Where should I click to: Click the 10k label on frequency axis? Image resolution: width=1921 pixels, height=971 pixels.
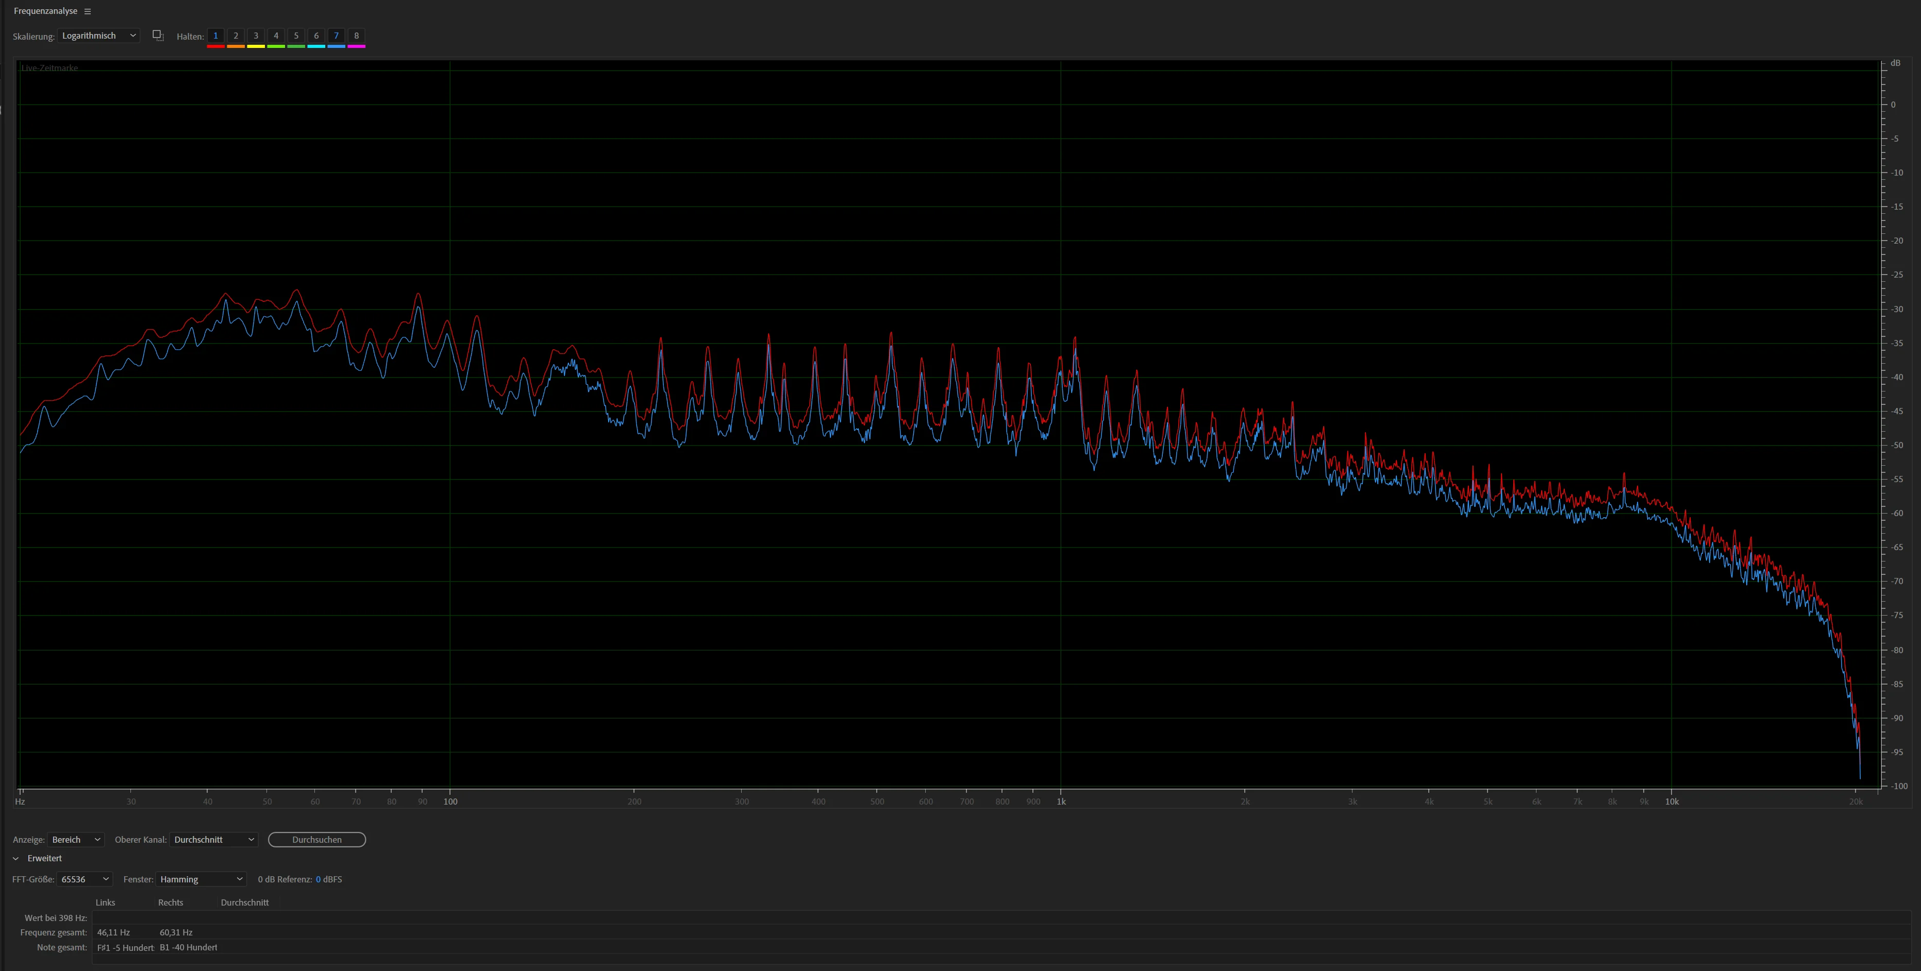click(x=1672, y=802)
